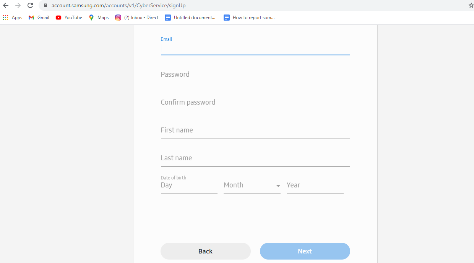This screenshot has height=263, width=474.
Task: Click the browser forward arrow
Action: click(18, 5)
